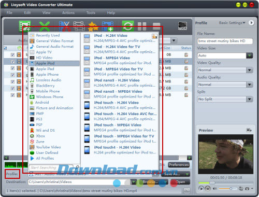This screenshot has height=197, width=259.
Task: Open the File menu
Action: tap(9, 12)
